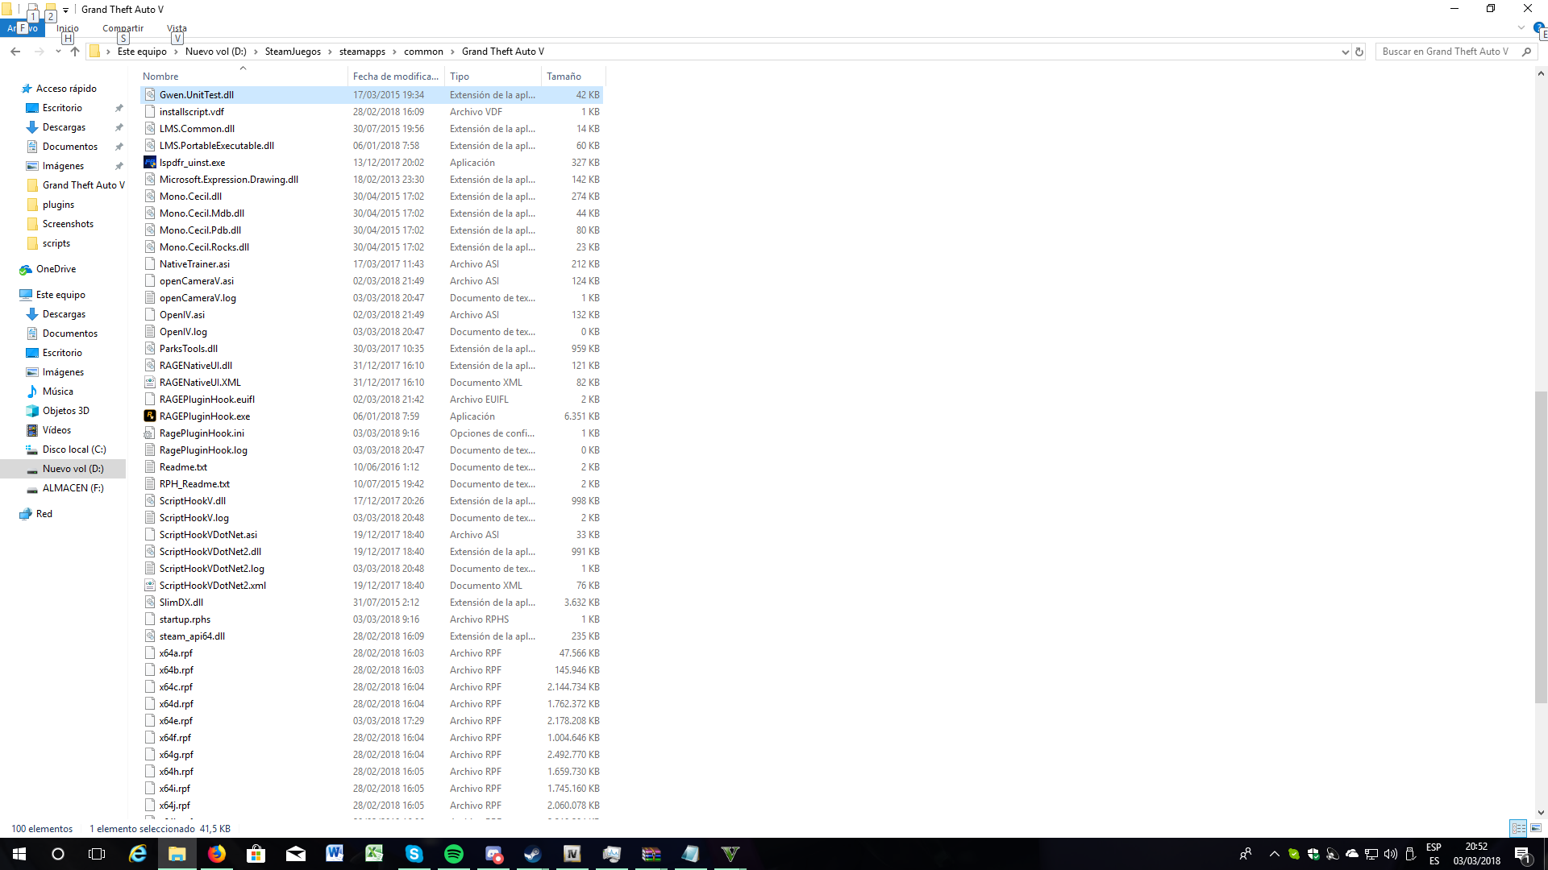Click the vertical scrollbar down arrow
This screenshot has width=1548, height=870.
coord(1541,813)
